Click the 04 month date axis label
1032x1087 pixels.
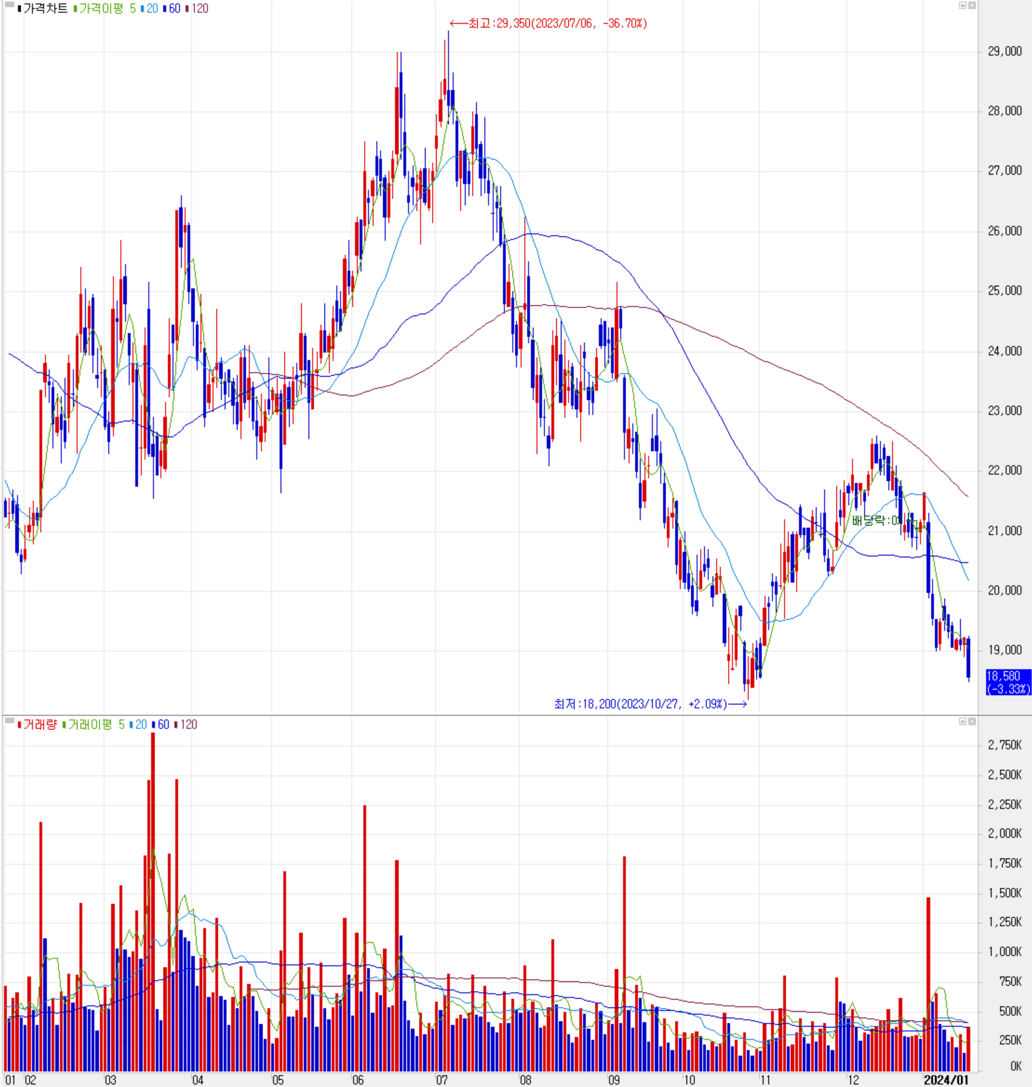(197, 1080)
